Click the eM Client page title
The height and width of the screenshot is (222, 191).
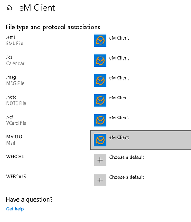point(37,8)
